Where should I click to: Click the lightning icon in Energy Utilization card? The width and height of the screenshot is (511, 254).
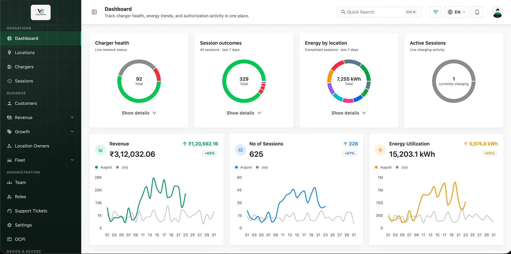click(x=380, y=150)
